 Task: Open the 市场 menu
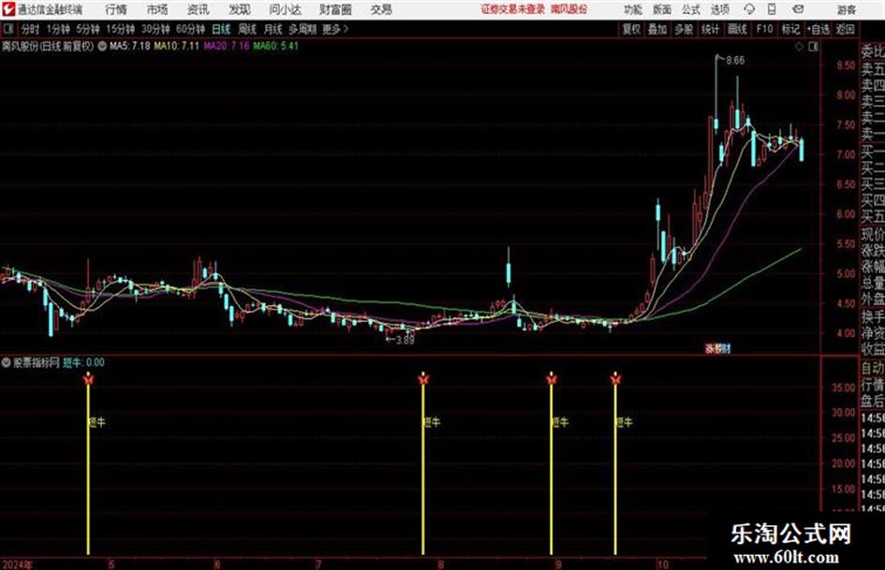[x=157, y=9]
